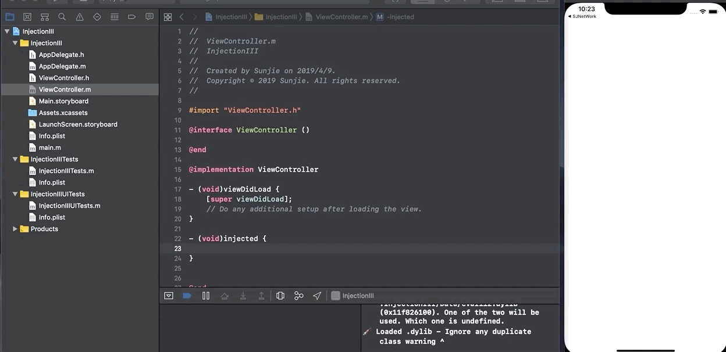726x352 pixels.
Task: Click '@implementation ViewController' text
Action: [x=254, y=170]
